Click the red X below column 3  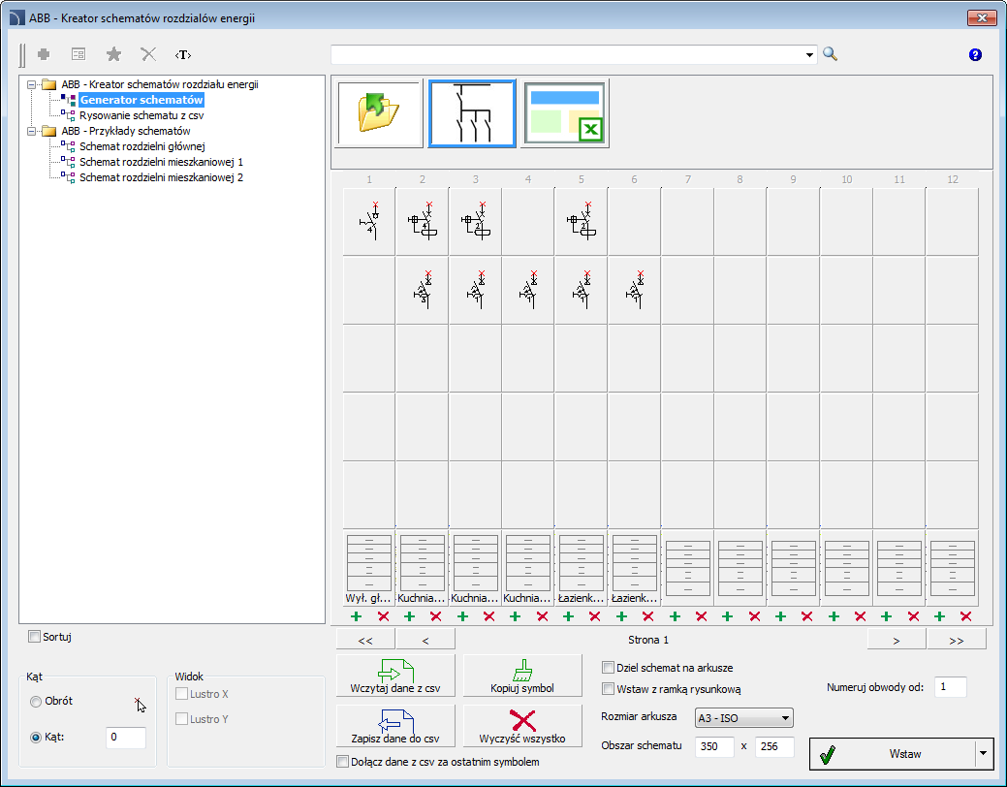click(x=489, y=616)
